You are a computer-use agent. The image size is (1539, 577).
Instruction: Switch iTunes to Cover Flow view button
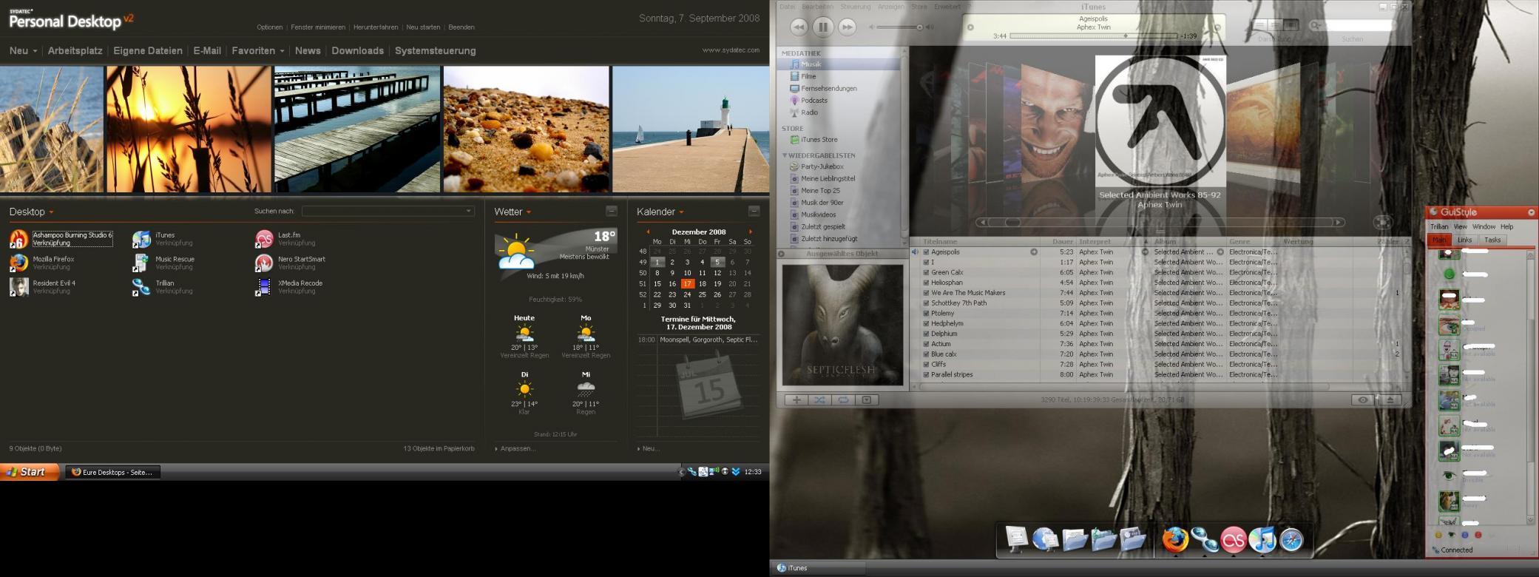coord(1291,25)
